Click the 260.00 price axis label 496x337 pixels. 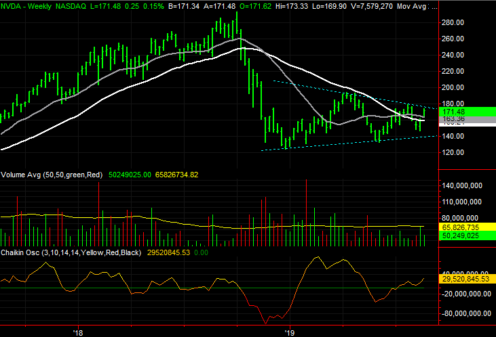click(x=453, y=39)
